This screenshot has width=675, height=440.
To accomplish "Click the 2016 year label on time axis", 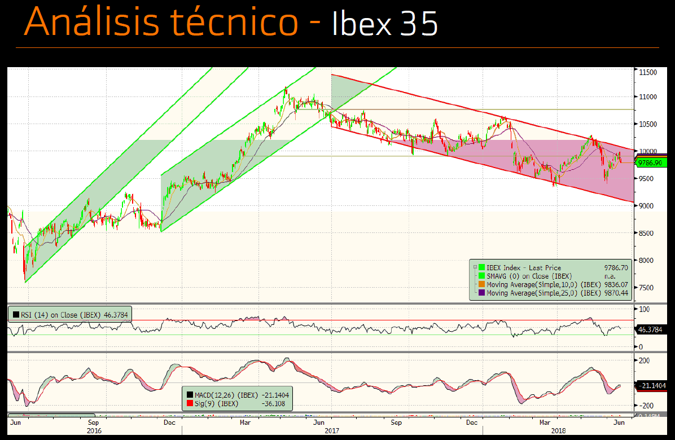I will pyautogui.click(x=94, y=430).
